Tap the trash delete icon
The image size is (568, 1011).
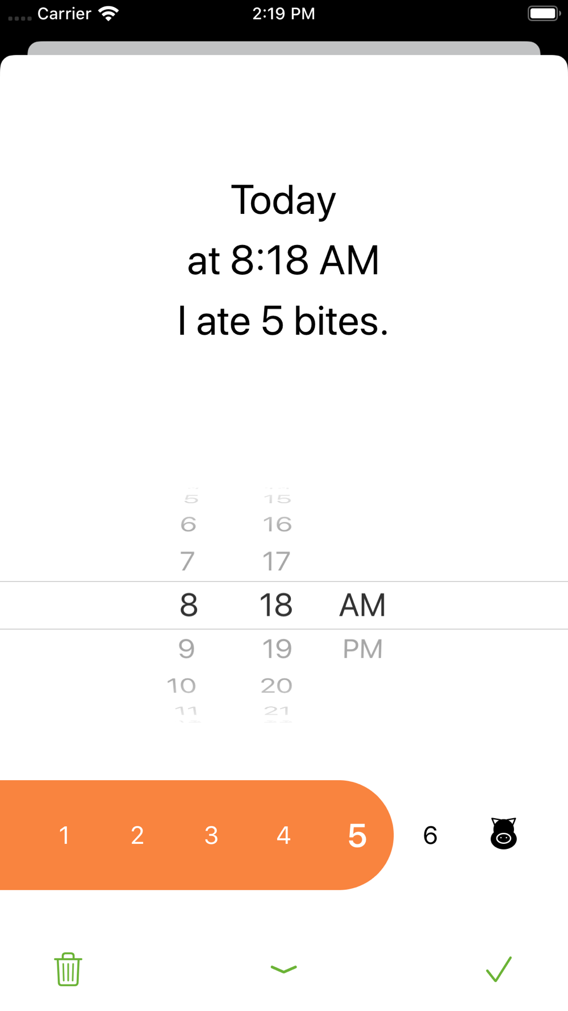[68, 969]
